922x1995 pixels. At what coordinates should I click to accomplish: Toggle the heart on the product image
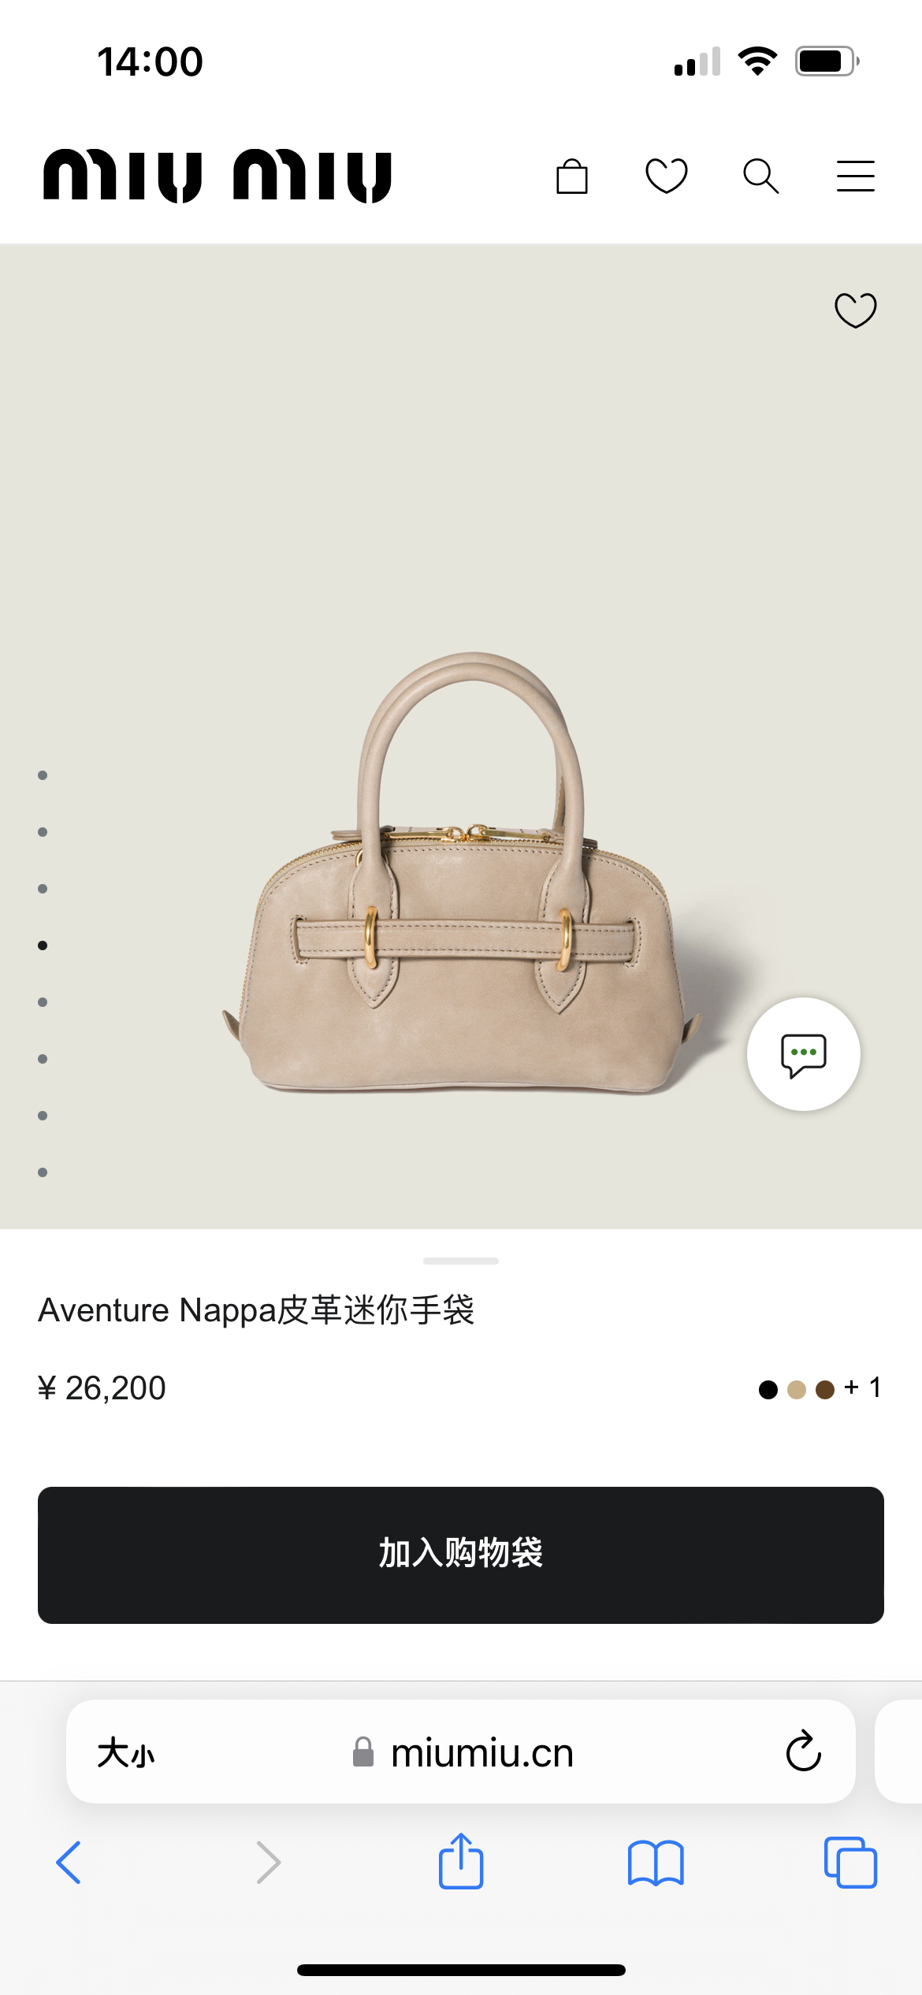coord(856,310)
